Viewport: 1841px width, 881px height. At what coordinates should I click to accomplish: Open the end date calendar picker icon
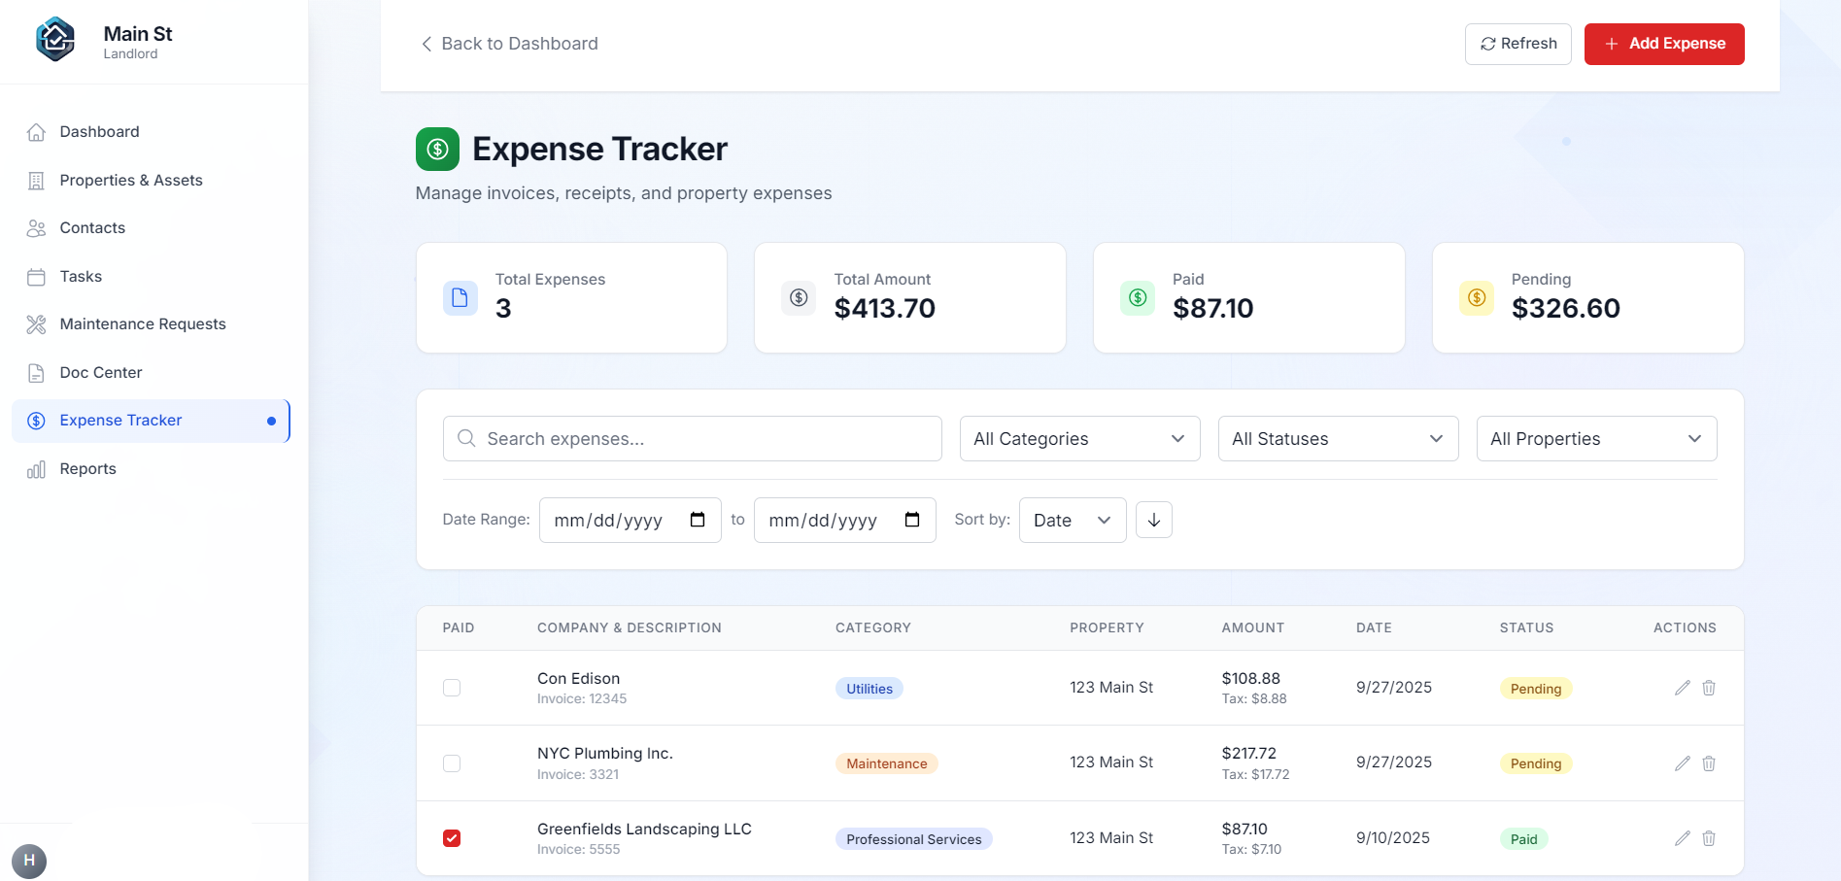click(912, 520)
